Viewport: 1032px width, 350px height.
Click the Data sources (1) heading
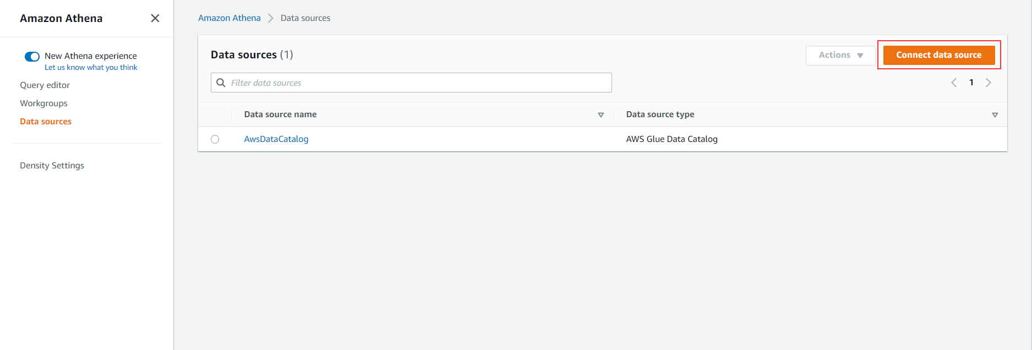252,54
